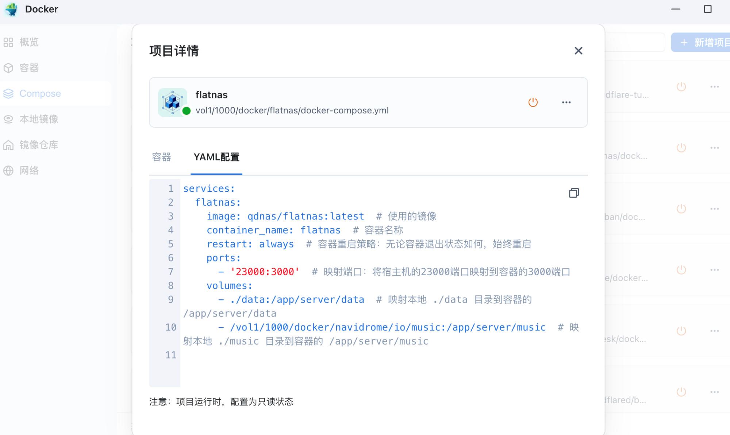Open 概览 overview in sidebar

coord(28,42)
